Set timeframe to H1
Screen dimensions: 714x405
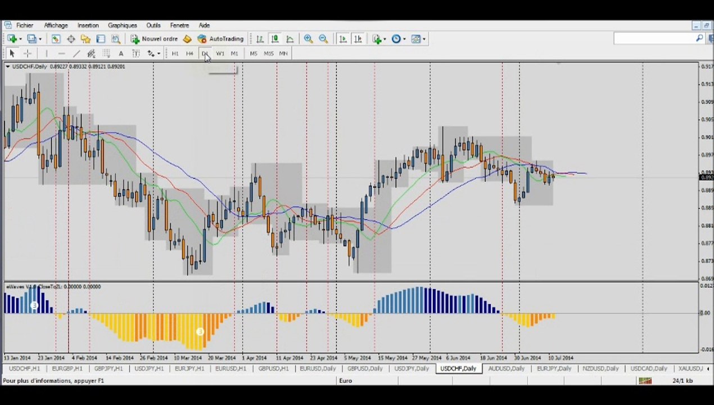pos(175,53)
